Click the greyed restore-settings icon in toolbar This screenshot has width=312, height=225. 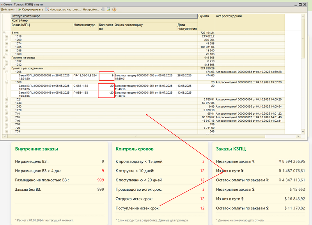point(103,9)
